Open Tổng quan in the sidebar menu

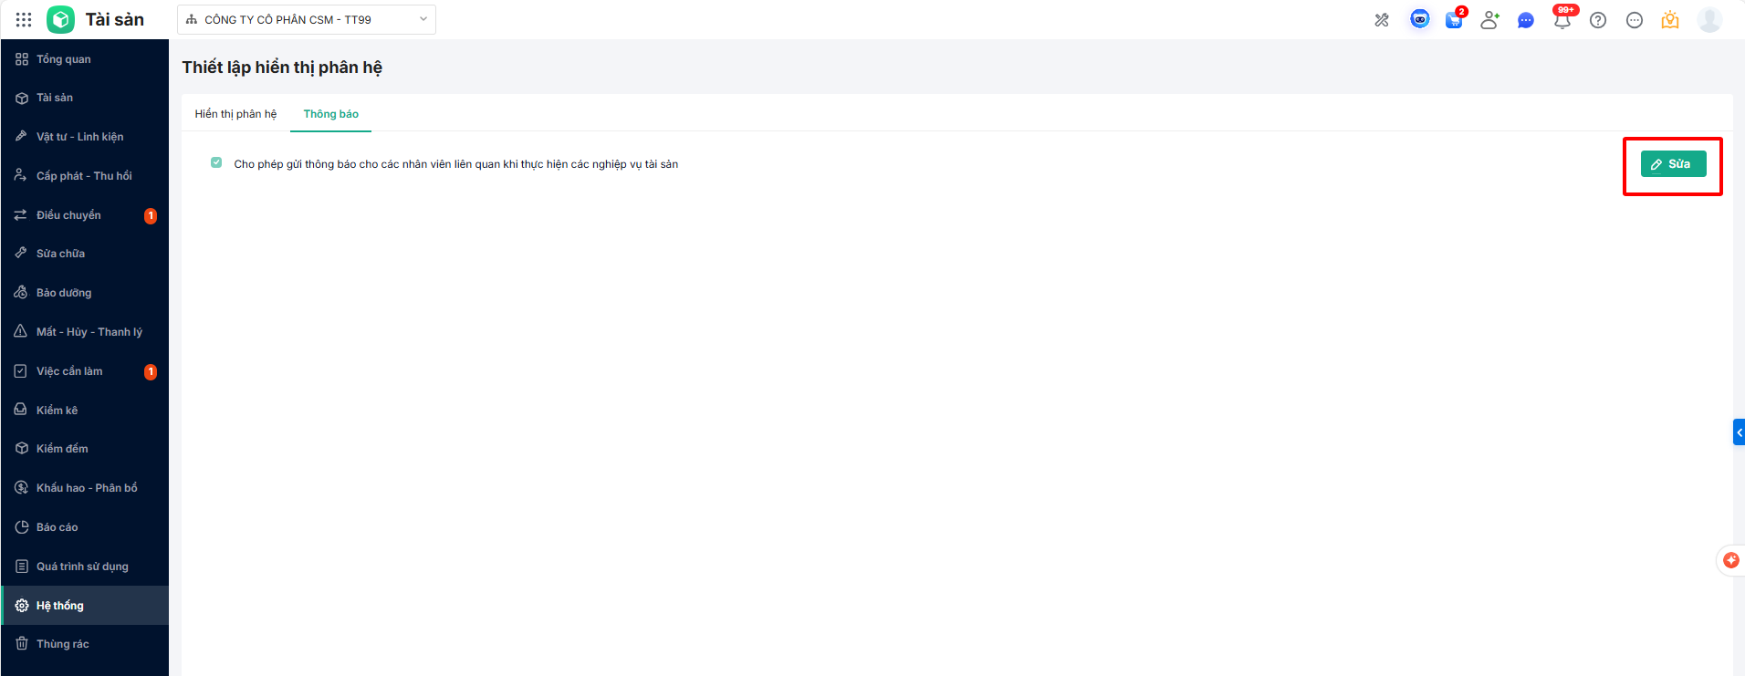pos(85,59)
